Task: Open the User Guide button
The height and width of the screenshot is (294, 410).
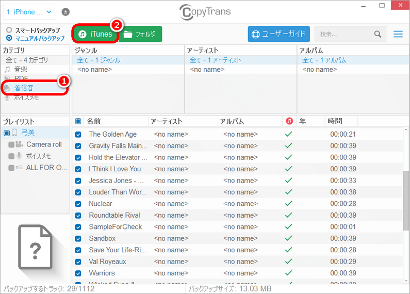Action: tap(278, 34)
